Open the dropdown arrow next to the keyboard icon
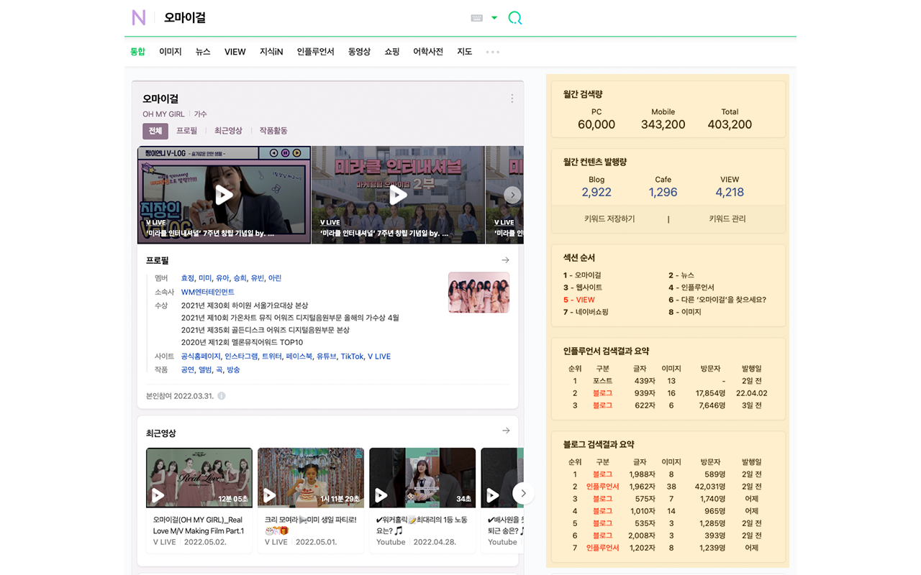Screen dimensions: 921x575 click(x=494, y=17)
